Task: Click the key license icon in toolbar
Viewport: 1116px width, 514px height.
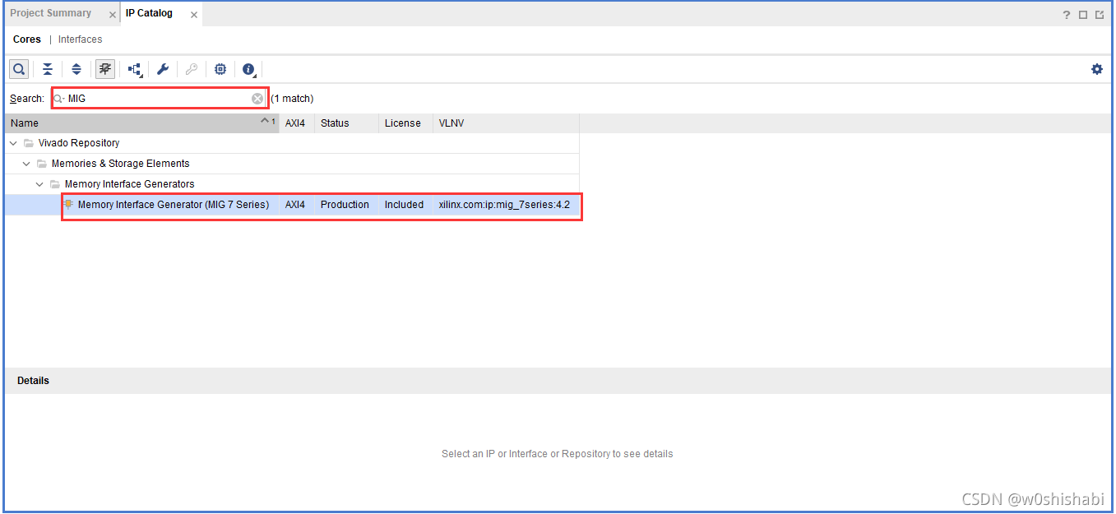Action: [192, 69]
